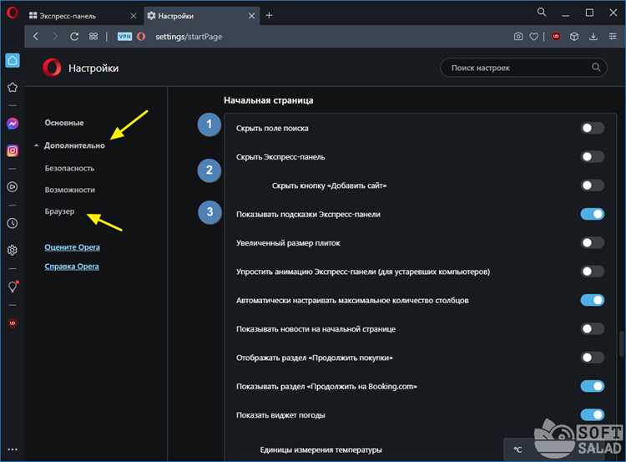Screen dimensions: 626x462
Task: Open sidebar Settings gear icon
Action: point(13,250)
